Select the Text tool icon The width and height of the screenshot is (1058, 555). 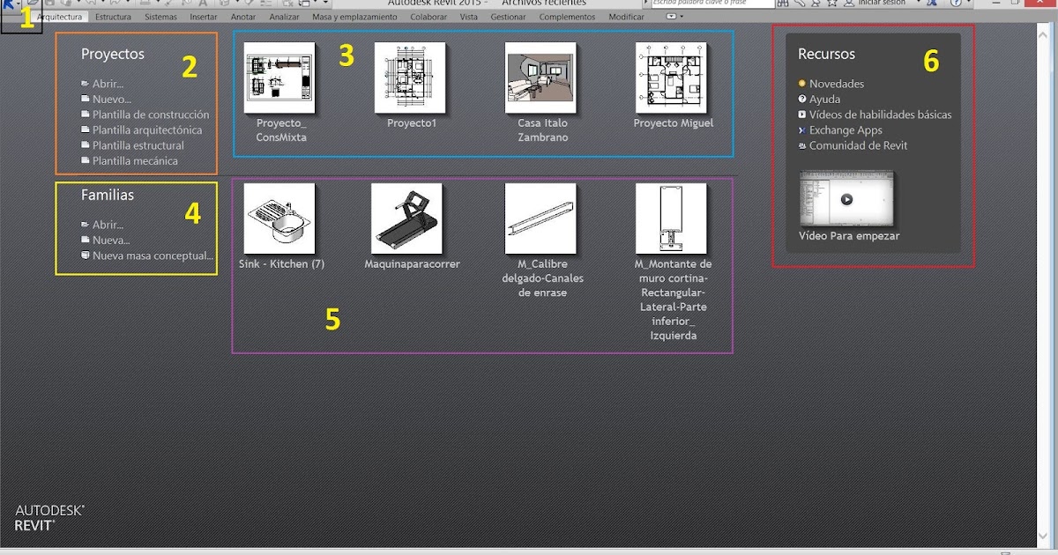202,4
